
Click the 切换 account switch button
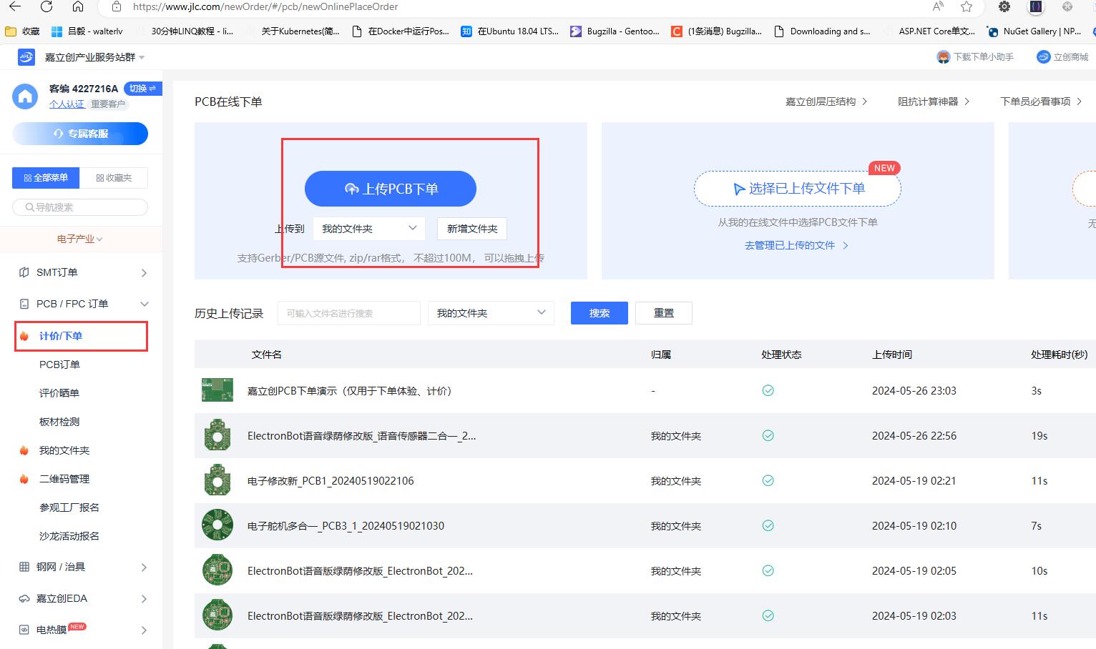(x=142, y=89)
